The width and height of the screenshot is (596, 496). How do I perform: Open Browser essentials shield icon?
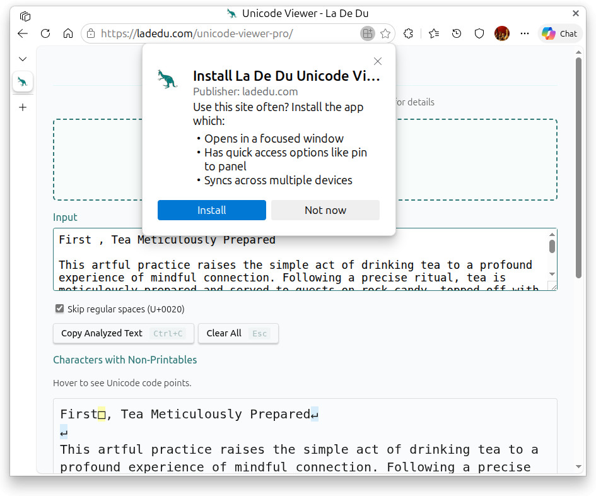click(479, 33)
